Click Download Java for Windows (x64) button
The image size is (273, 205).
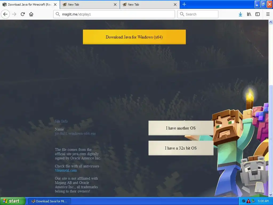pos(134,37)
